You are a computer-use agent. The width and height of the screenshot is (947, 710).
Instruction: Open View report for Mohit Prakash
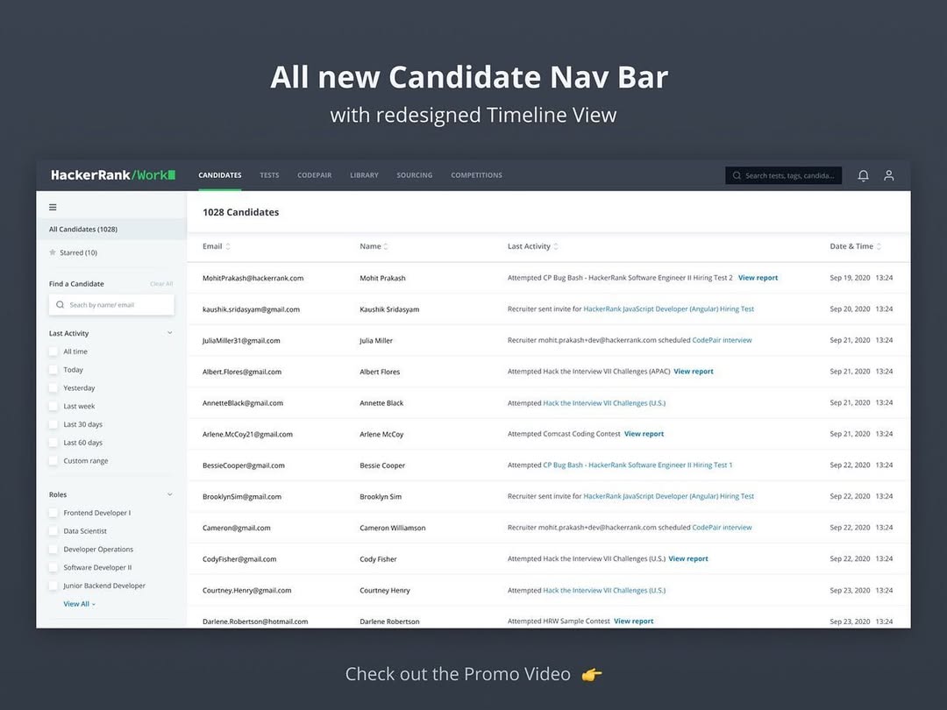[x=758, y=278]
